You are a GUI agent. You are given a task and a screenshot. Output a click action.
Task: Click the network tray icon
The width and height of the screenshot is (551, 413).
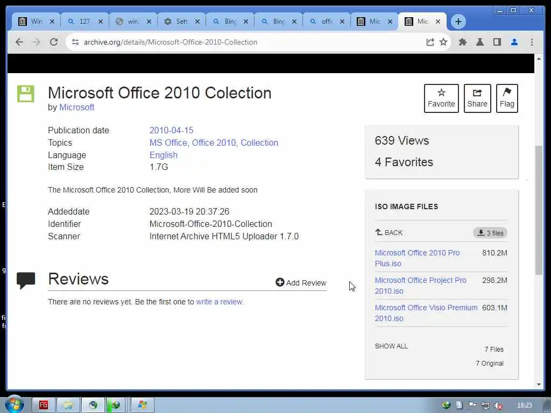485,405
